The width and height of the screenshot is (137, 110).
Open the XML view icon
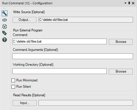coord(5,20)
